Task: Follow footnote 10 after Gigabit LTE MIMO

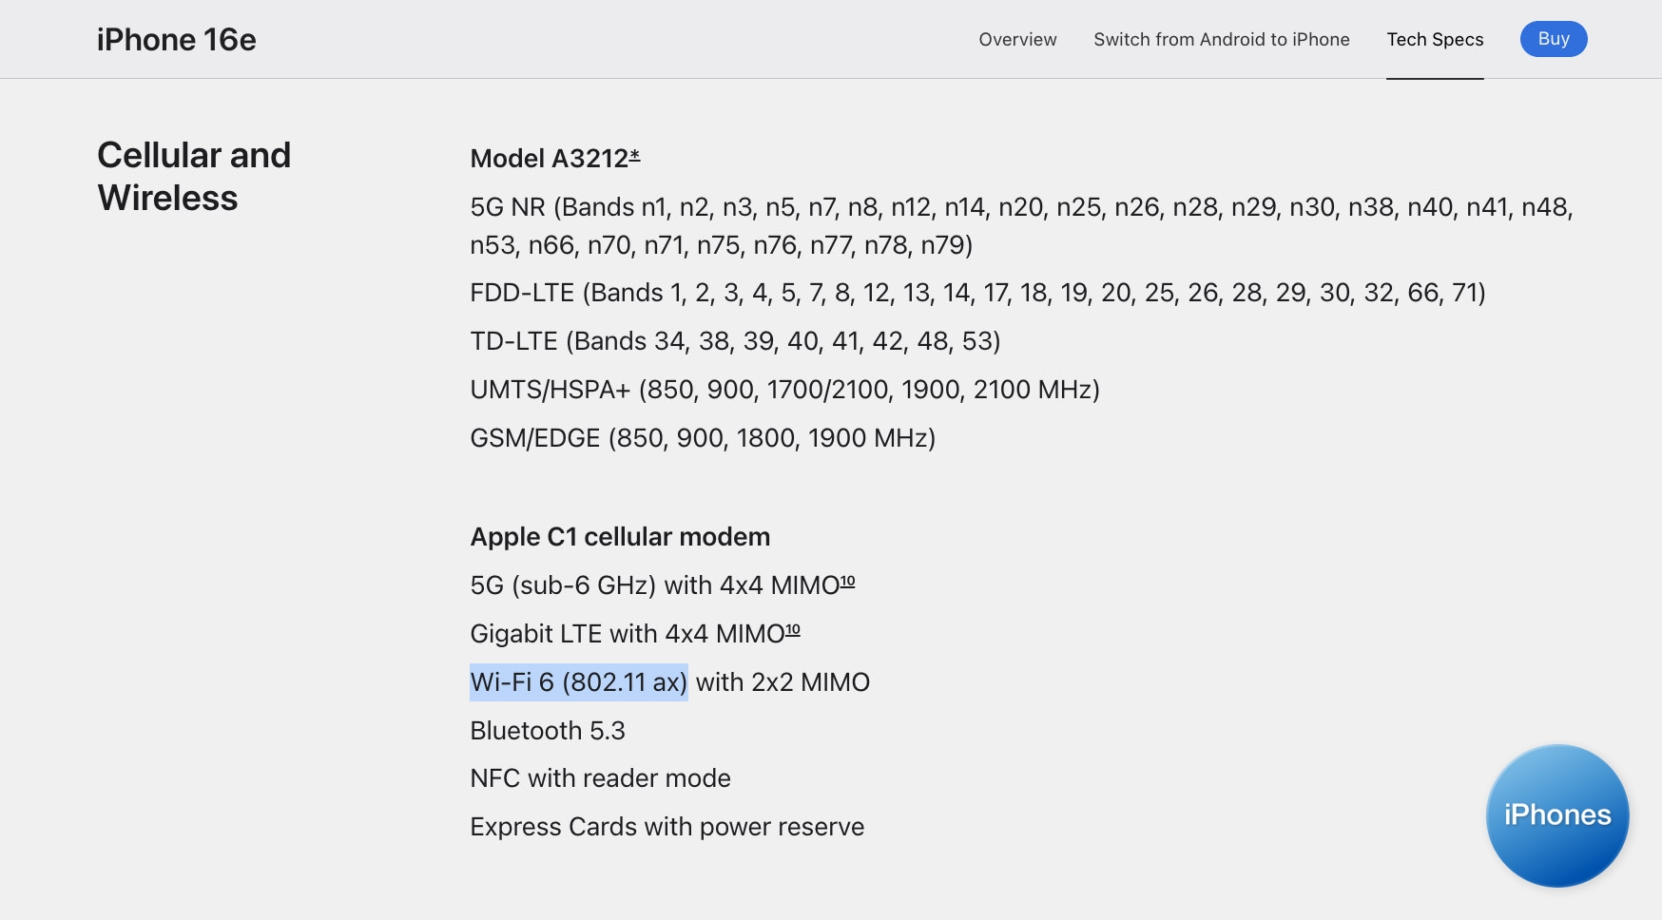Action: pyautogui.click(x=793, y=630)
